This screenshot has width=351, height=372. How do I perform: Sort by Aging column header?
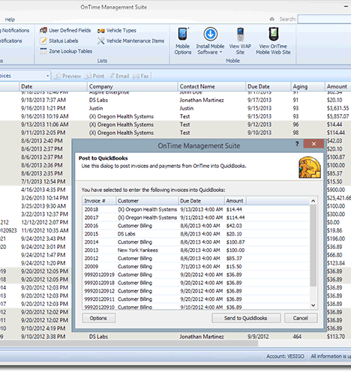pyautogui.click(x=308, y=86)
